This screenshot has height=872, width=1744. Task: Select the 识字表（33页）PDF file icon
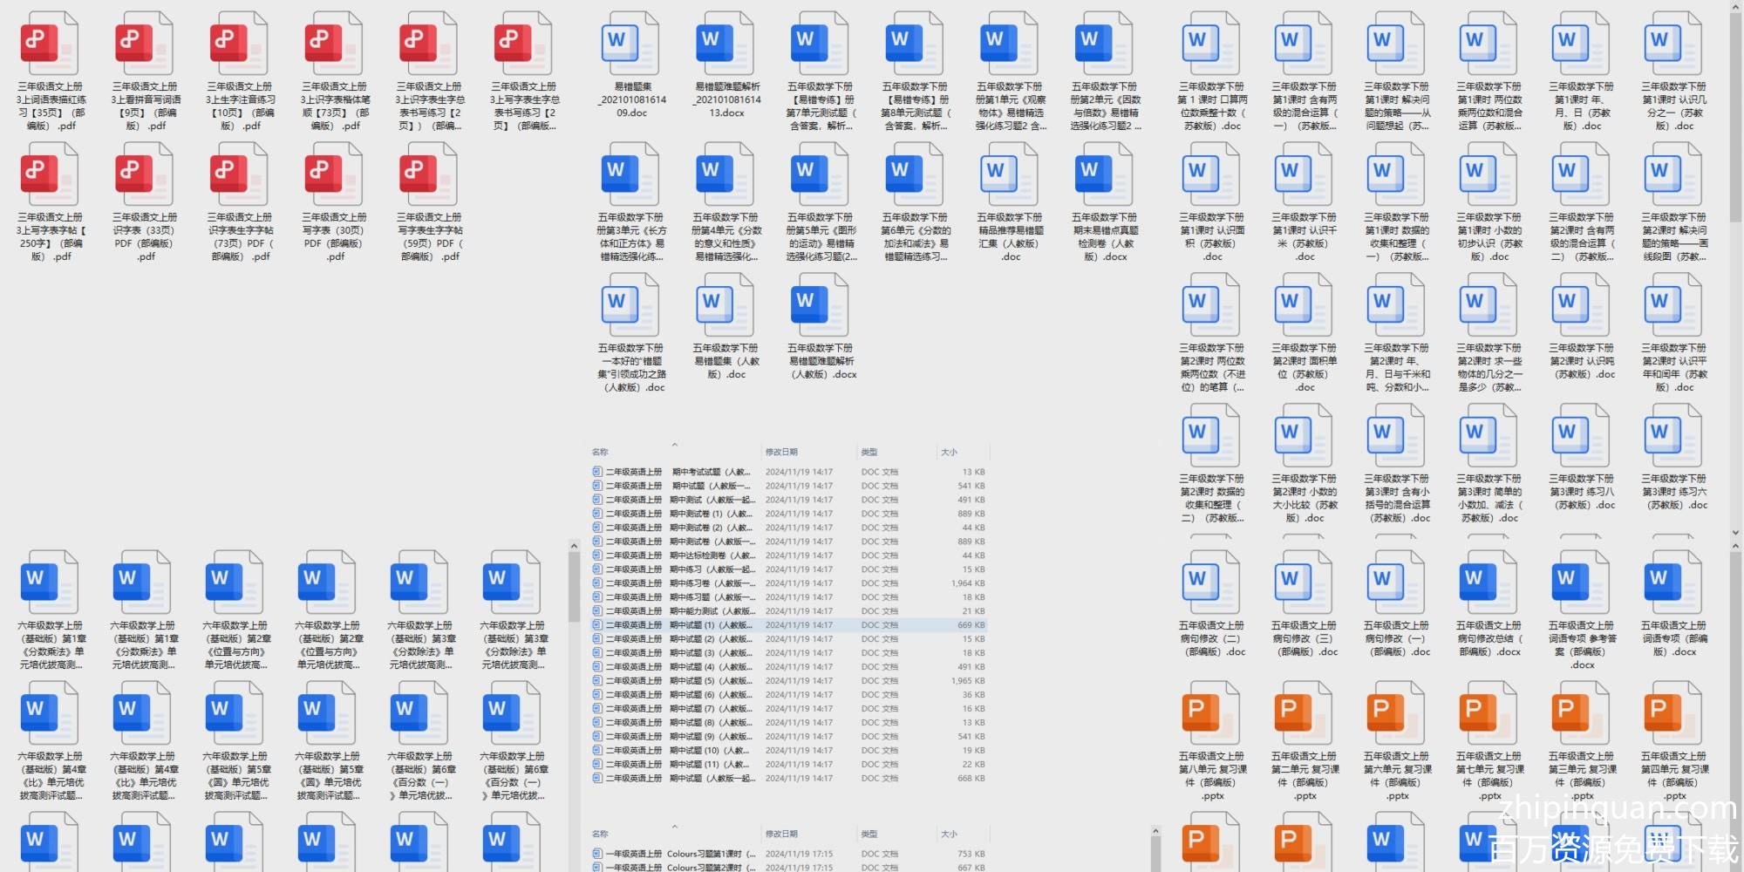point(145,176)
